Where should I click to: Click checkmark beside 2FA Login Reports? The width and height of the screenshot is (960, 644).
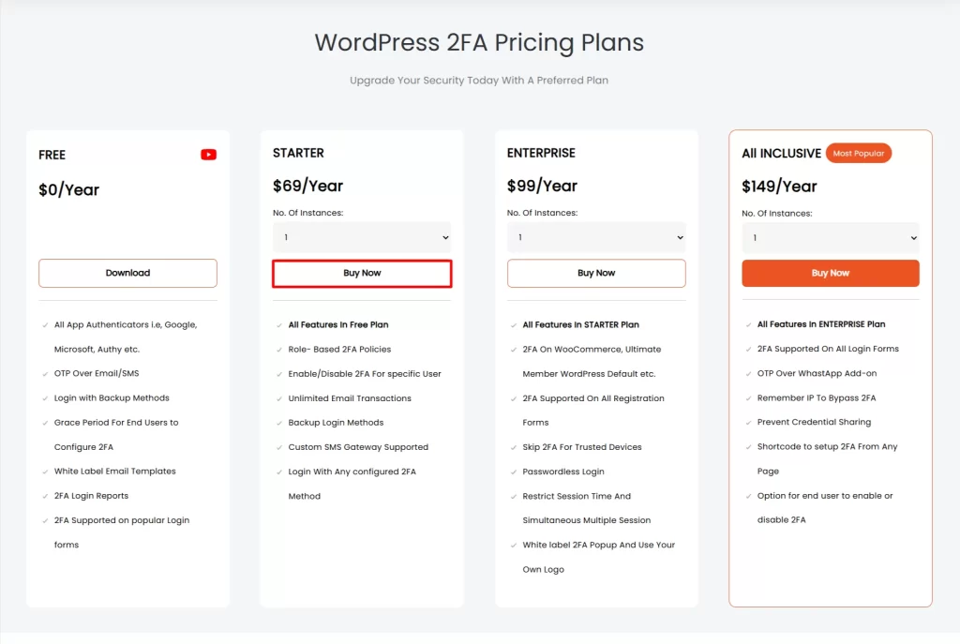click(45, 496)
